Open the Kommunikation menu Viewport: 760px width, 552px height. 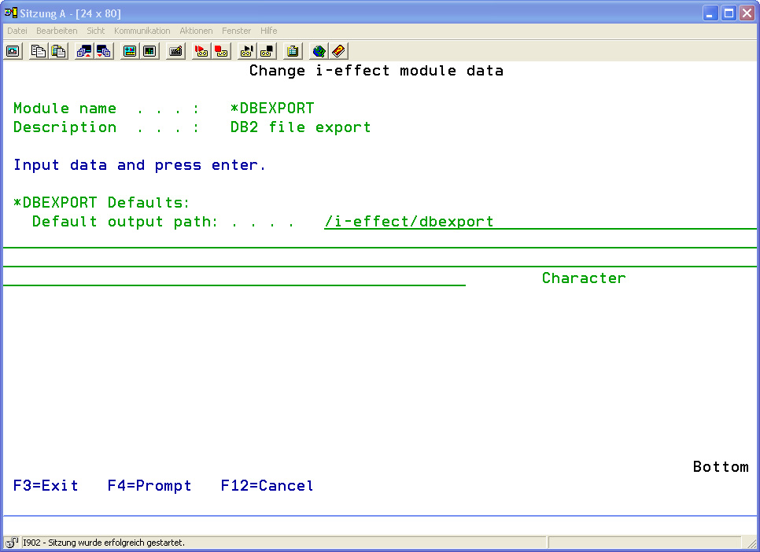tap(142, 31)
